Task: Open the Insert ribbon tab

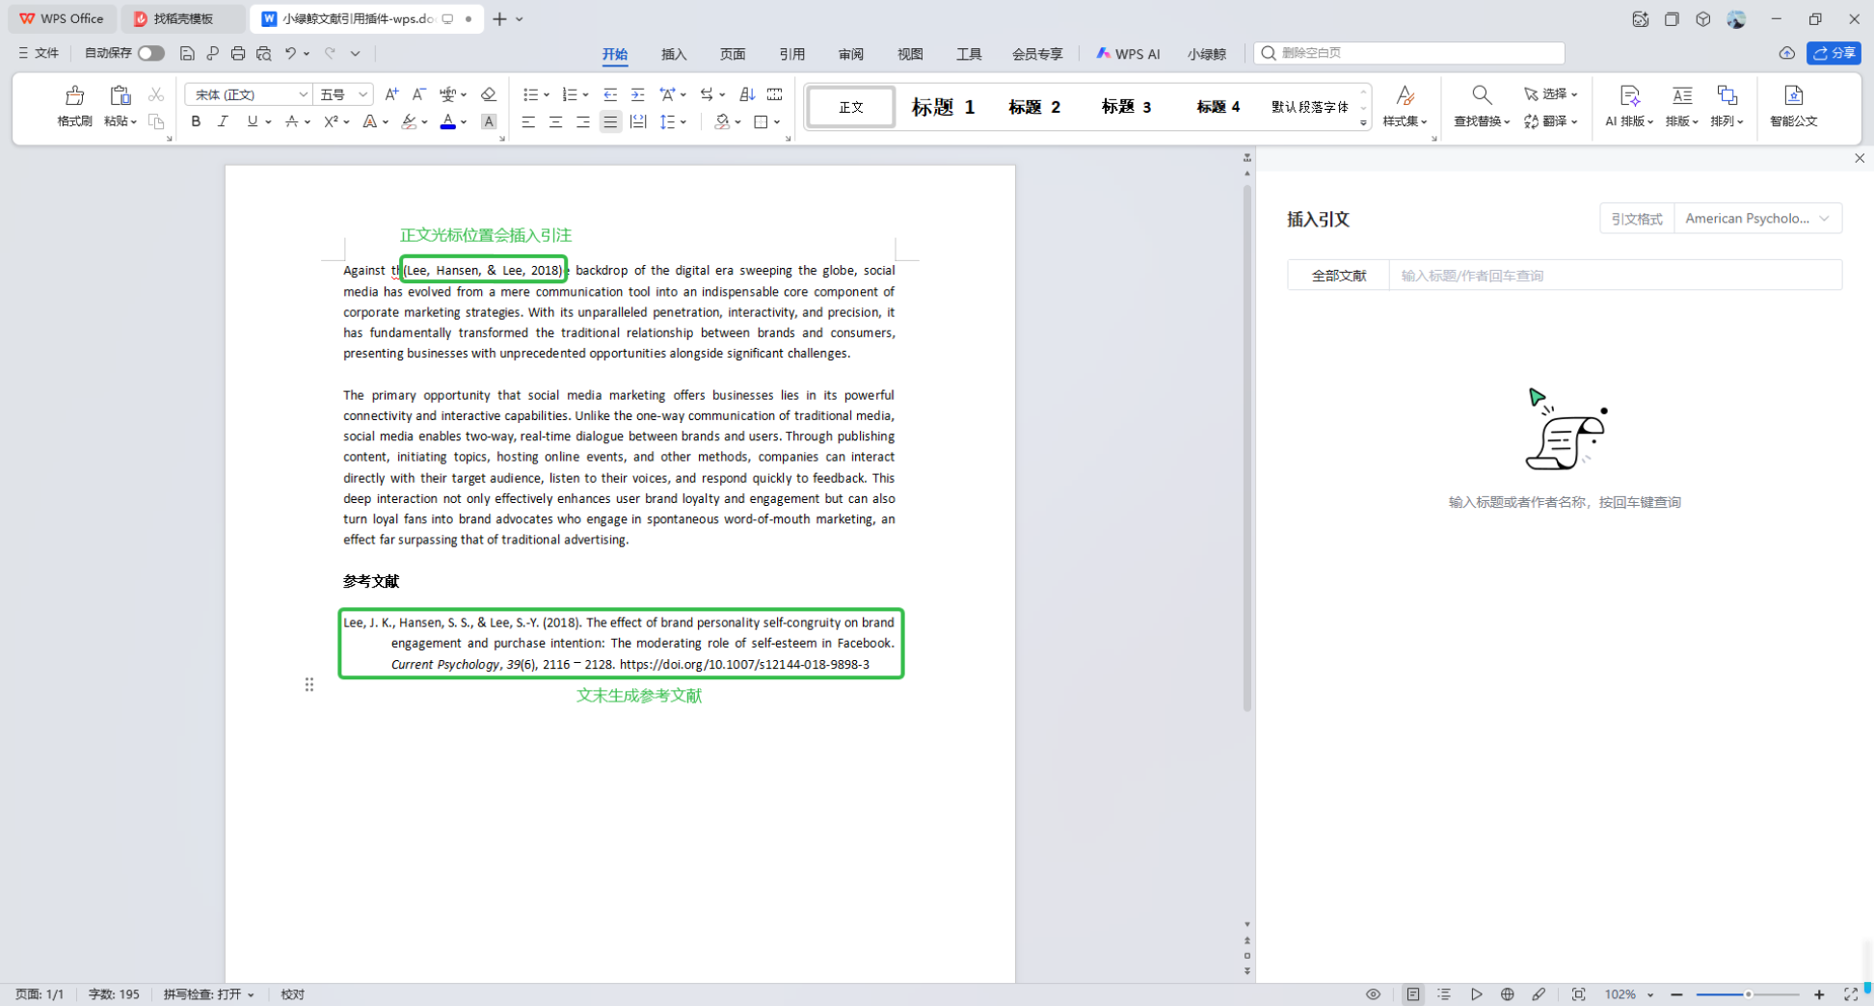Action: (x=674, y=54)
